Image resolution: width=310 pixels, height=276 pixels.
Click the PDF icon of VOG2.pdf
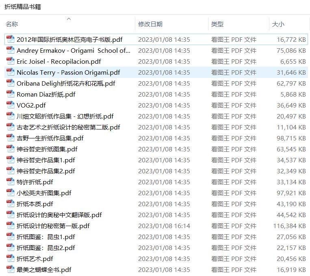tap(10, 105)
